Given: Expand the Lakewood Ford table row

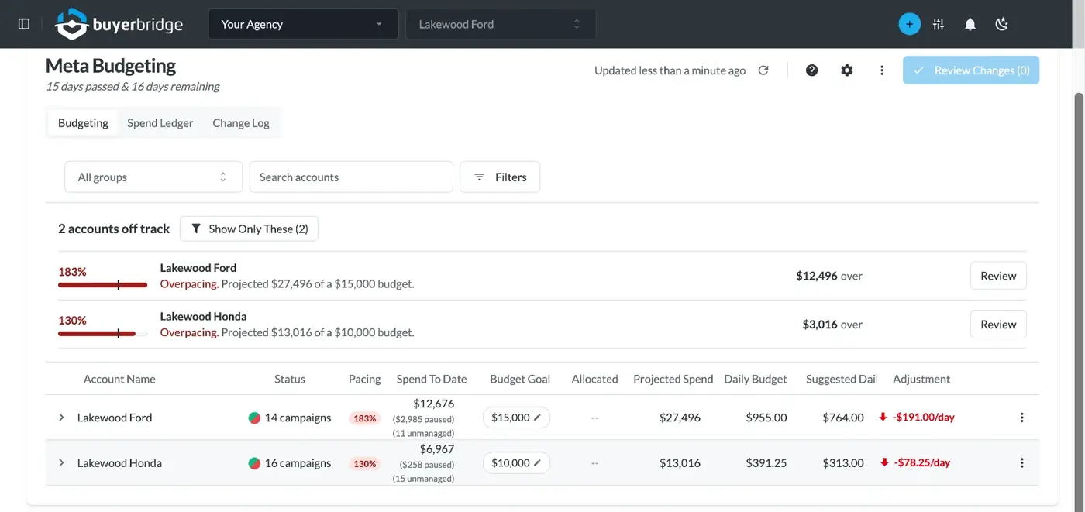Looking at the screenshot, I should 61,418.
